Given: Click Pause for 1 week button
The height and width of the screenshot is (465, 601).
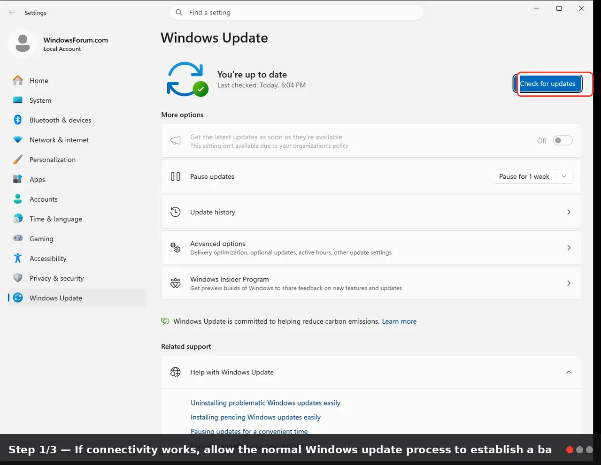Looking at the screenshot, I should click(524, 176).
